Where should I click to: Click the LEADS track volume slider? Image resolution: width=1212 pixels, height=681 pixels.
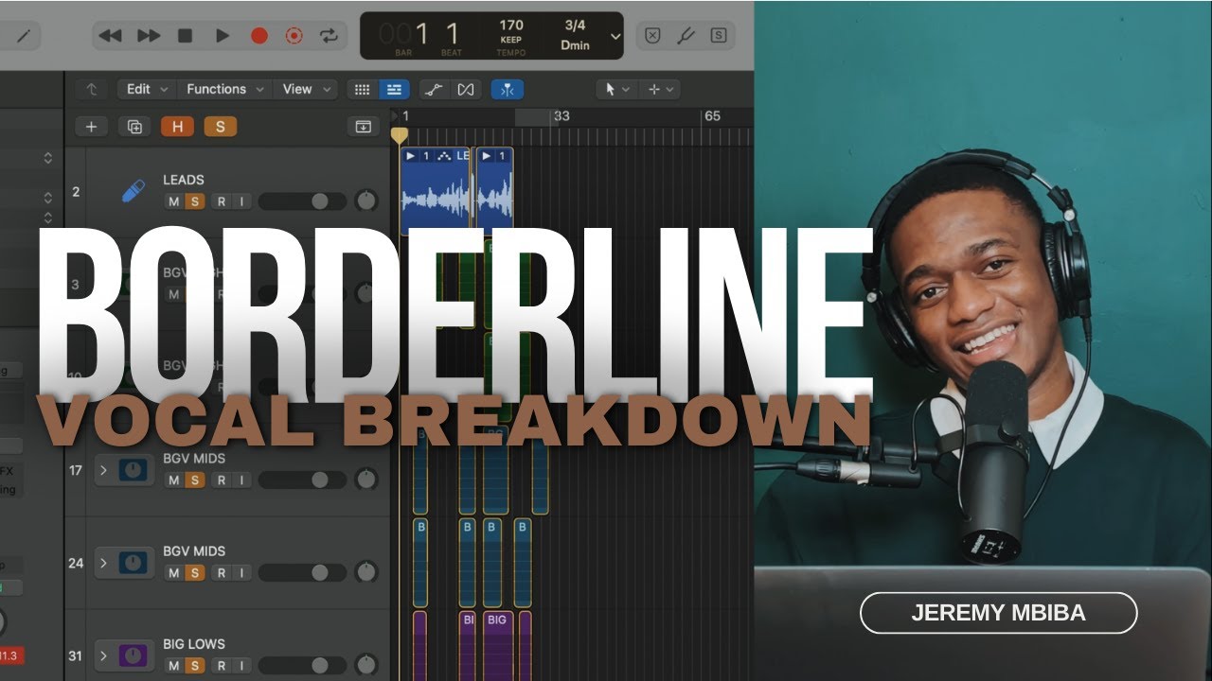click(303, 201)
